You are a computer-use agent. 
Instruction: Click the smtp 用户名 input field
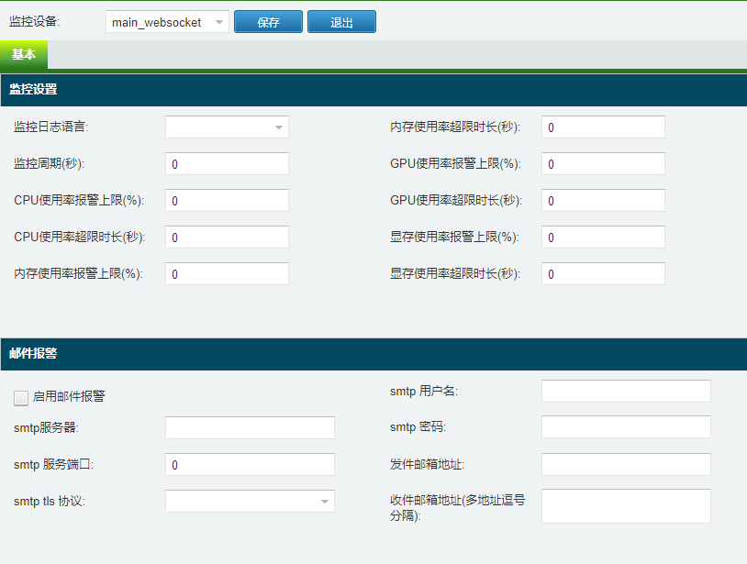click(626, 392)
